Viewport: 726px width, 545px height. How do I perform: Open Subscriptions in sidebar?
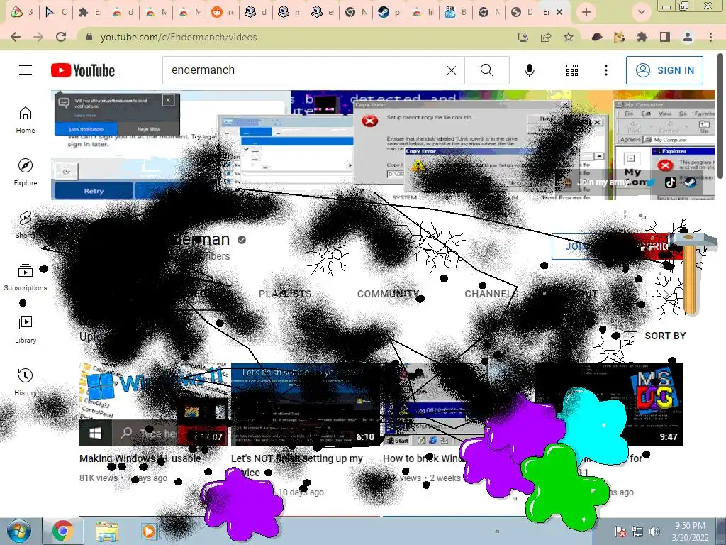coord(26,277)
